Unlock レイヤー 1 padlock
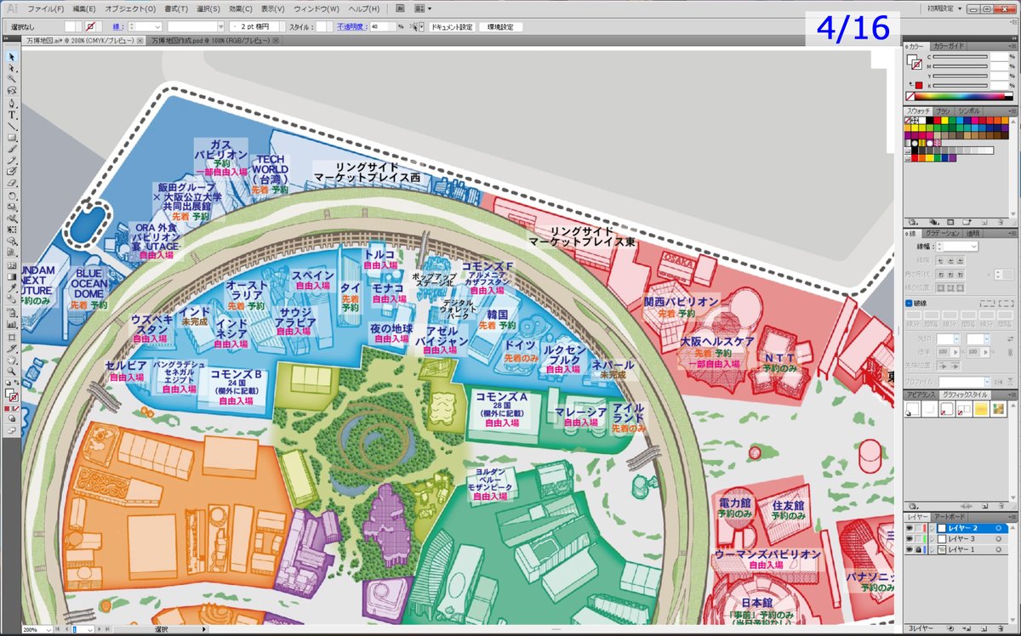The width and height of the screenshot is (1021, 636). (918, 549)
